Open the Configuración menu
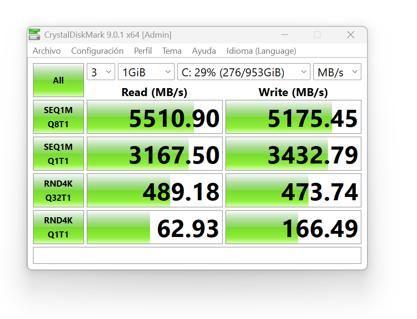417x319 pixels. point(97,51)
